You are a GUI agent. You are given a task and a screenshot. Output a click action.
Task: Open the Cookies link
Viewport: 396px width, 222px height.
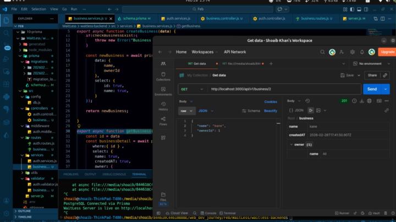(x=271, y=102)
